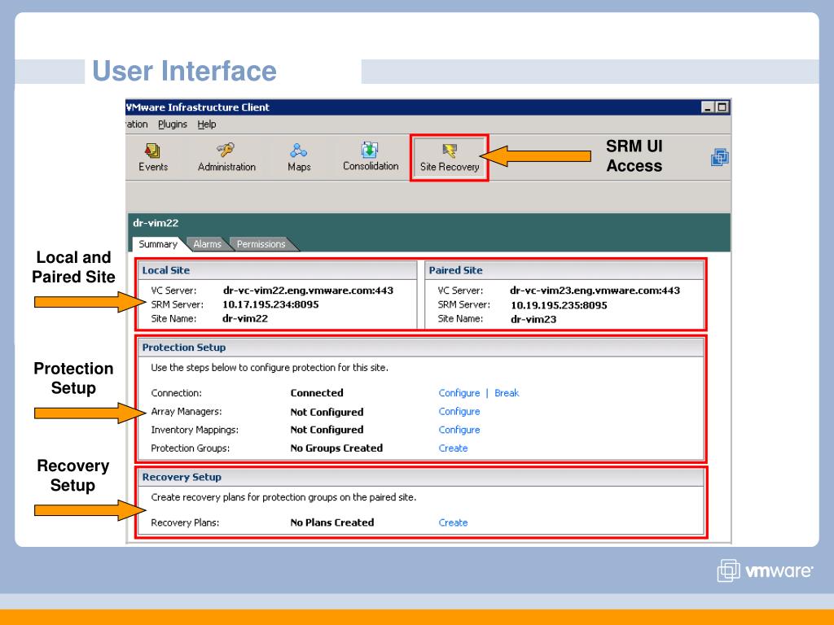This screenshot has width=834, height=625.
Task: Select local SRM Server value 10.17.195.234:8095
Action: tap(270, 304)
